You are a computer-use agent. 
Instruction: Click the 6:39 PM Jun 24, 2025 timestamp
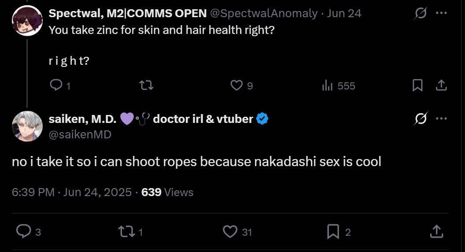[x=72, y=193]
